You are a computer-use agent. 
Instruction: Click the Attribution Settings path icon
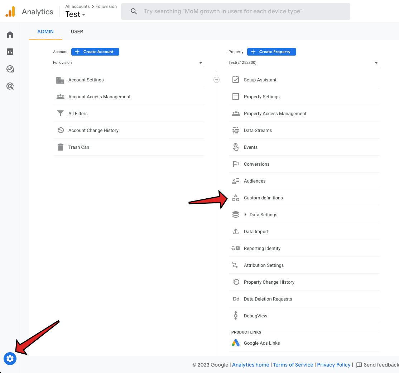[235, 265]
